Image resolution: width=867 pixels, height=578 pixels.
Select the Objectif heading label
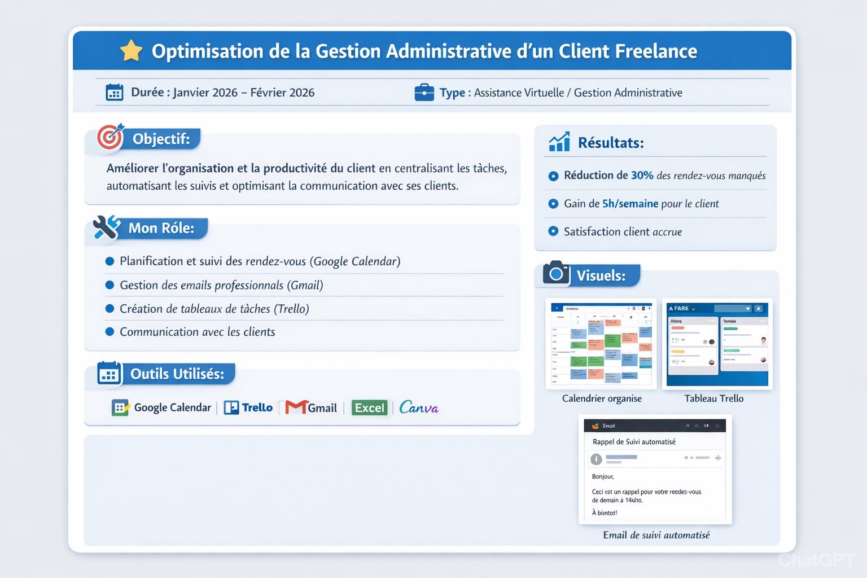tap(161, 139)
